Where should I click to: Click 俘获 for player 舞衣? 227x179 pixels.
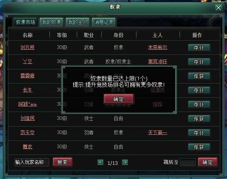click(x=199, y=147)
